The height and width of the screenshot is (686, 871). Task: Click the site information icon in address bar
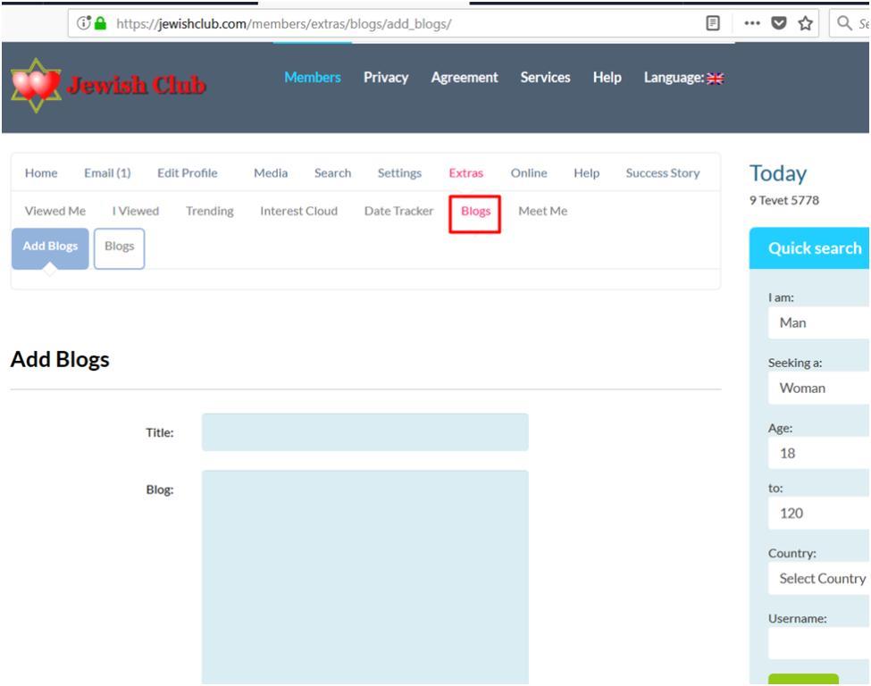pyautogui.click(x=83, y=23)
